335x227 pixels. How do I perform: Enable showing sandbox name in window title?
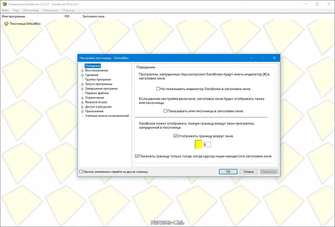pos(165,111)
